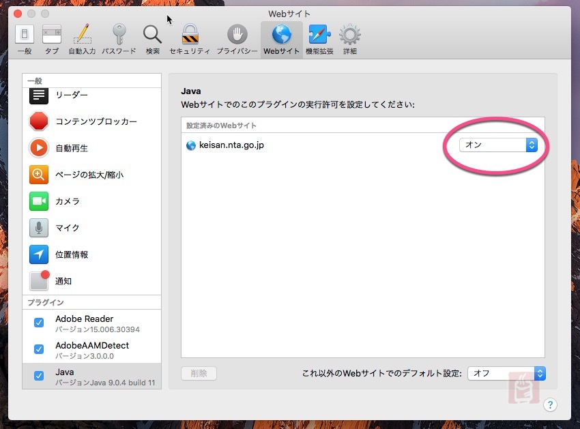Open the プライバシー (Privacy) hand pane
Image resolution: width=580 pixels, height=429 pixels.
237,40
